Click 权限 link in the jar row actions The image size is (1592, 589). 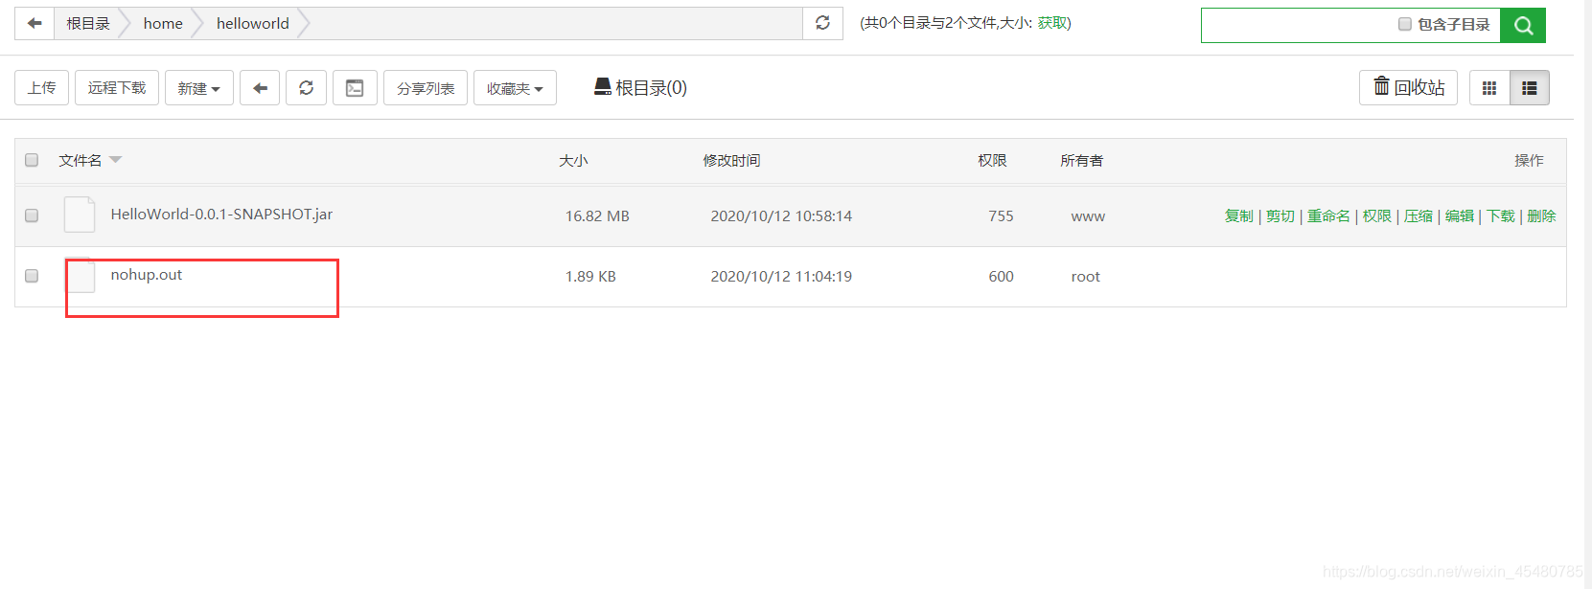1376,216
